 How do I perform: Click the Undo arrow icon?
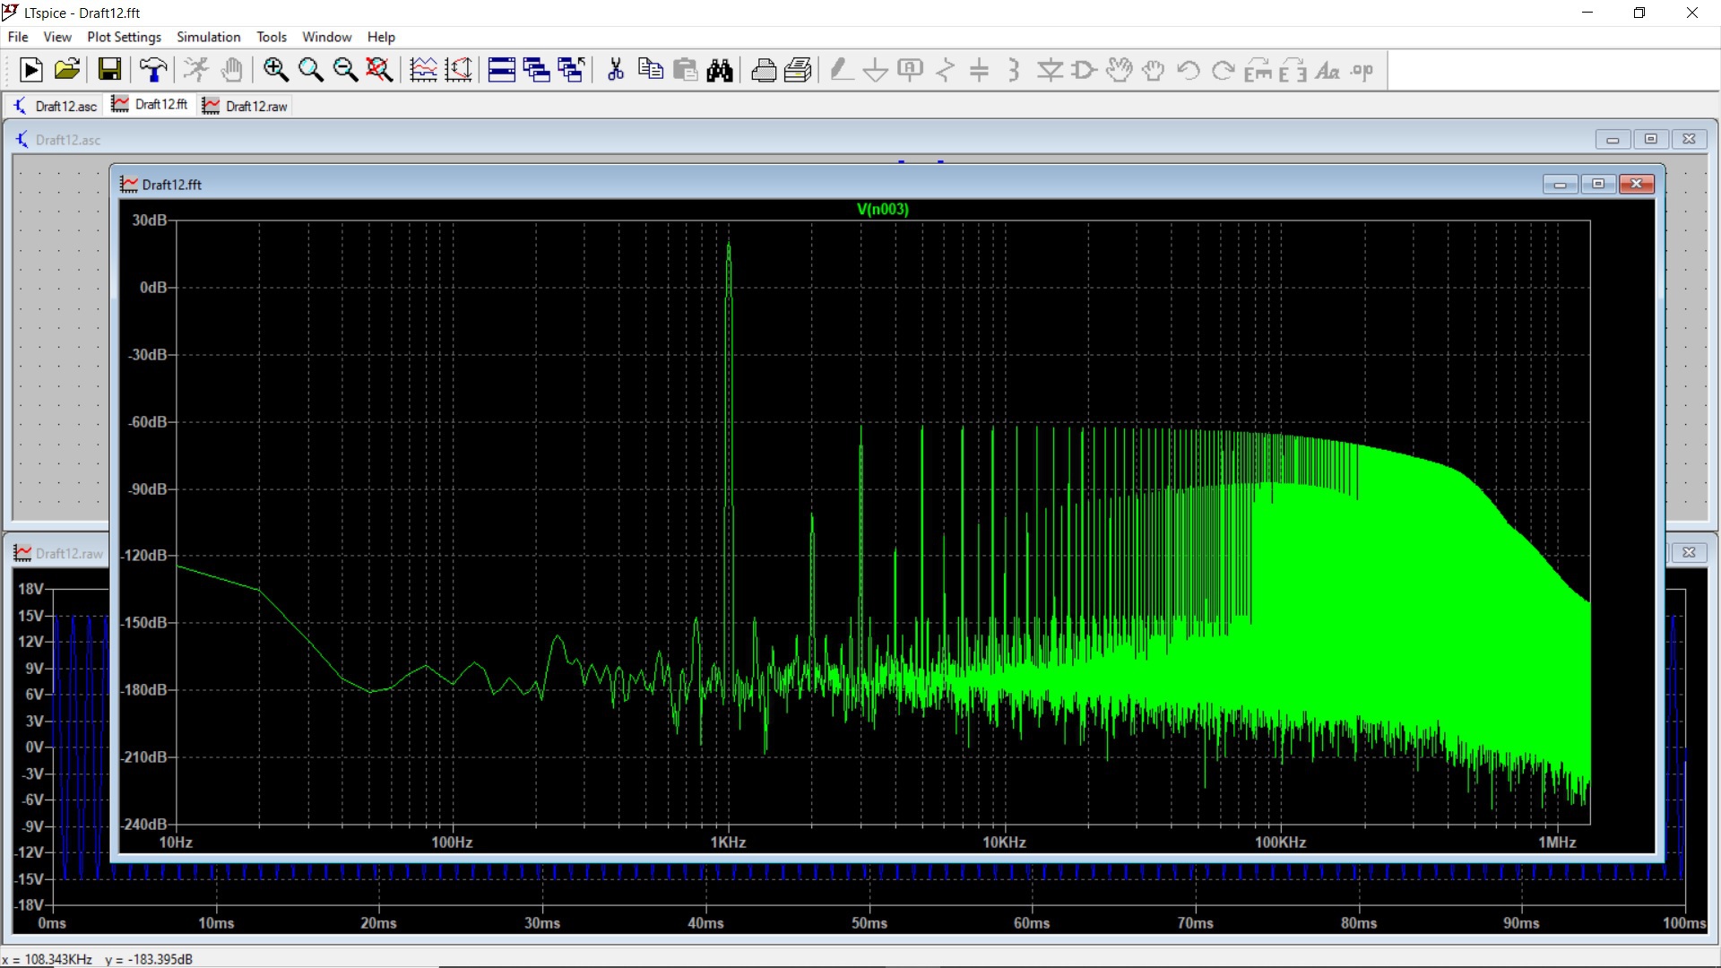click(1189, 70)
